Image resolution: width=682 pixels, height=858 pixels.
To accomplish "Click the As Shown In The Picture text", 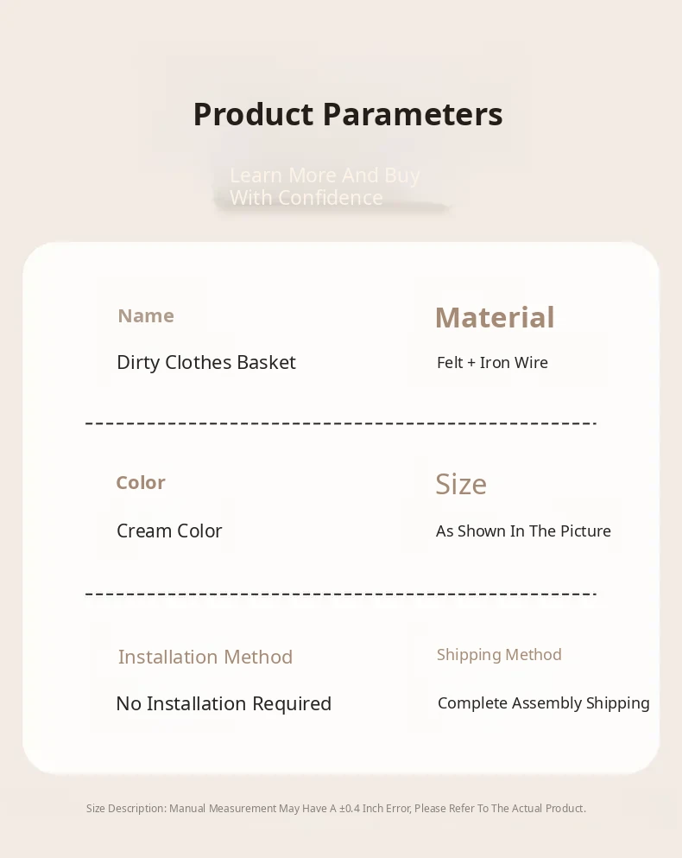I will 523,531.
